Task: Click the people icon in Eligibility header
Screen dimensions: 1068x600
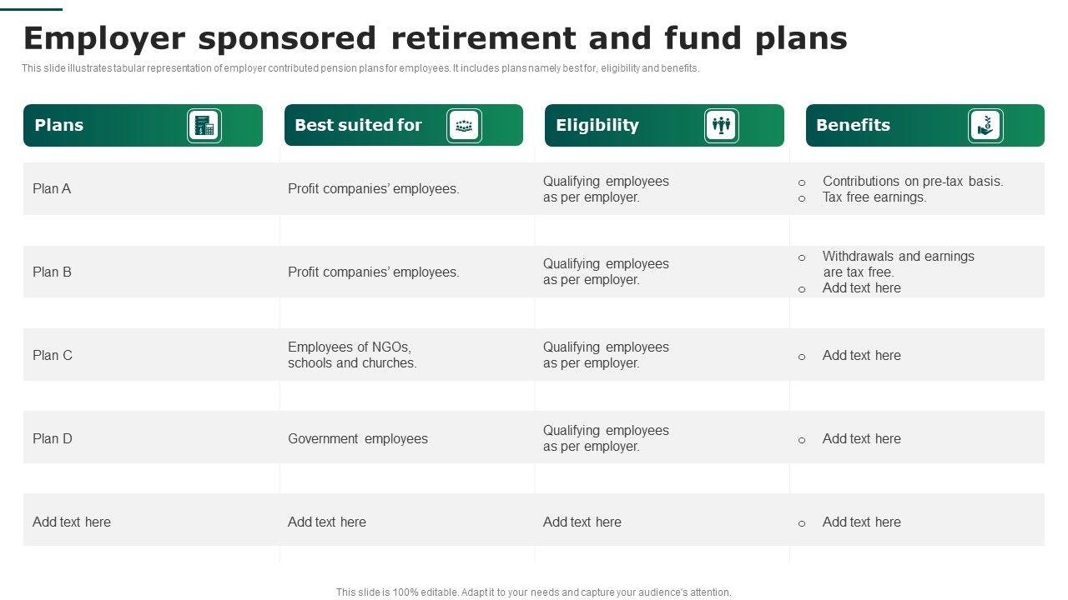Action: [x=721, y=126]
